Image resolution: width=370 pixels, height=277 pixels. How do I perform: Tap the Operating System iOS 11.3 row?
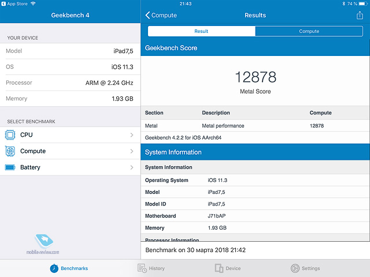coord(256,180)
